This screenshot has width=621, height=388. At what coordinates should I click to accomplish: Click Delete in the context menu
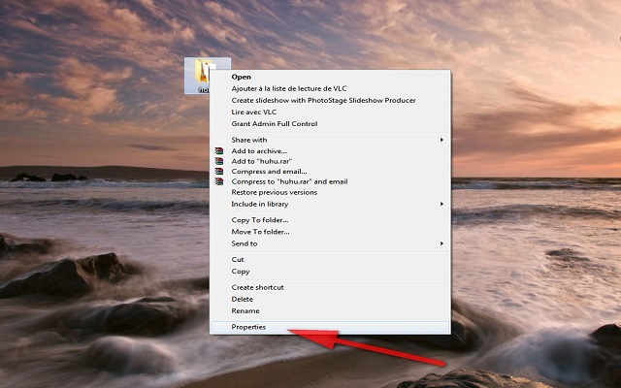click(242, 299)
